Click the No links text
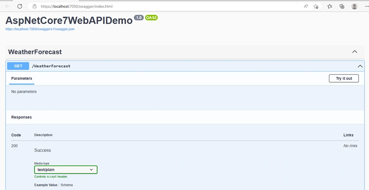 (x=350, y=146)
